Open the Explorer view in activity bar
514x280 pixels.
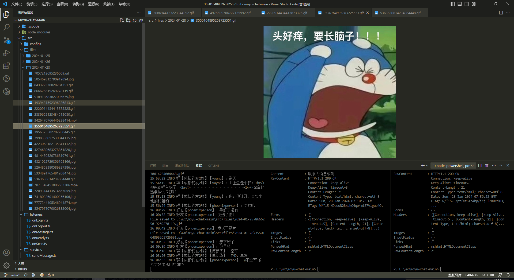coord(6,14)
